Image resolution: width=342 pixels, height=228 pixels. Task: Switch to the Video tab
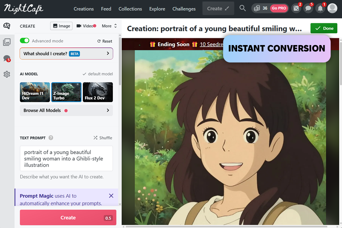coord(86,26)
